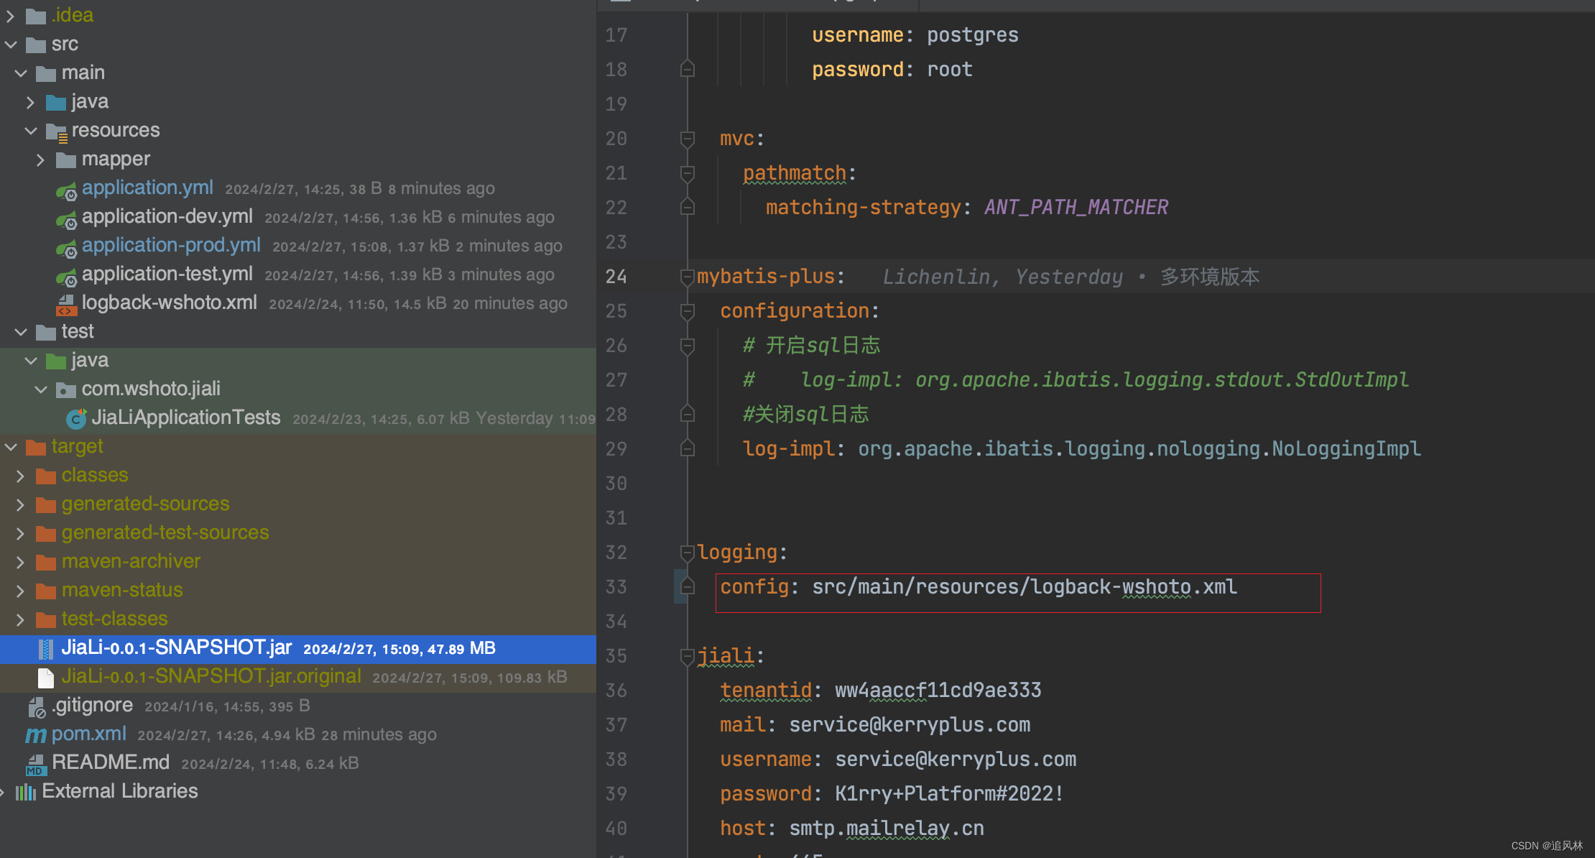Click the generated-test-sources folder icon

[x=46, y=533]
